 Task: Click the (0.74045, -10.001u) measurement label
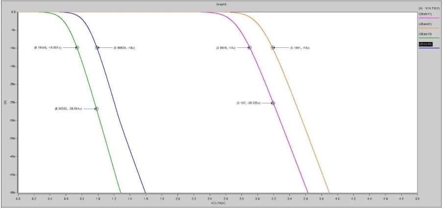tap(48, 48)
